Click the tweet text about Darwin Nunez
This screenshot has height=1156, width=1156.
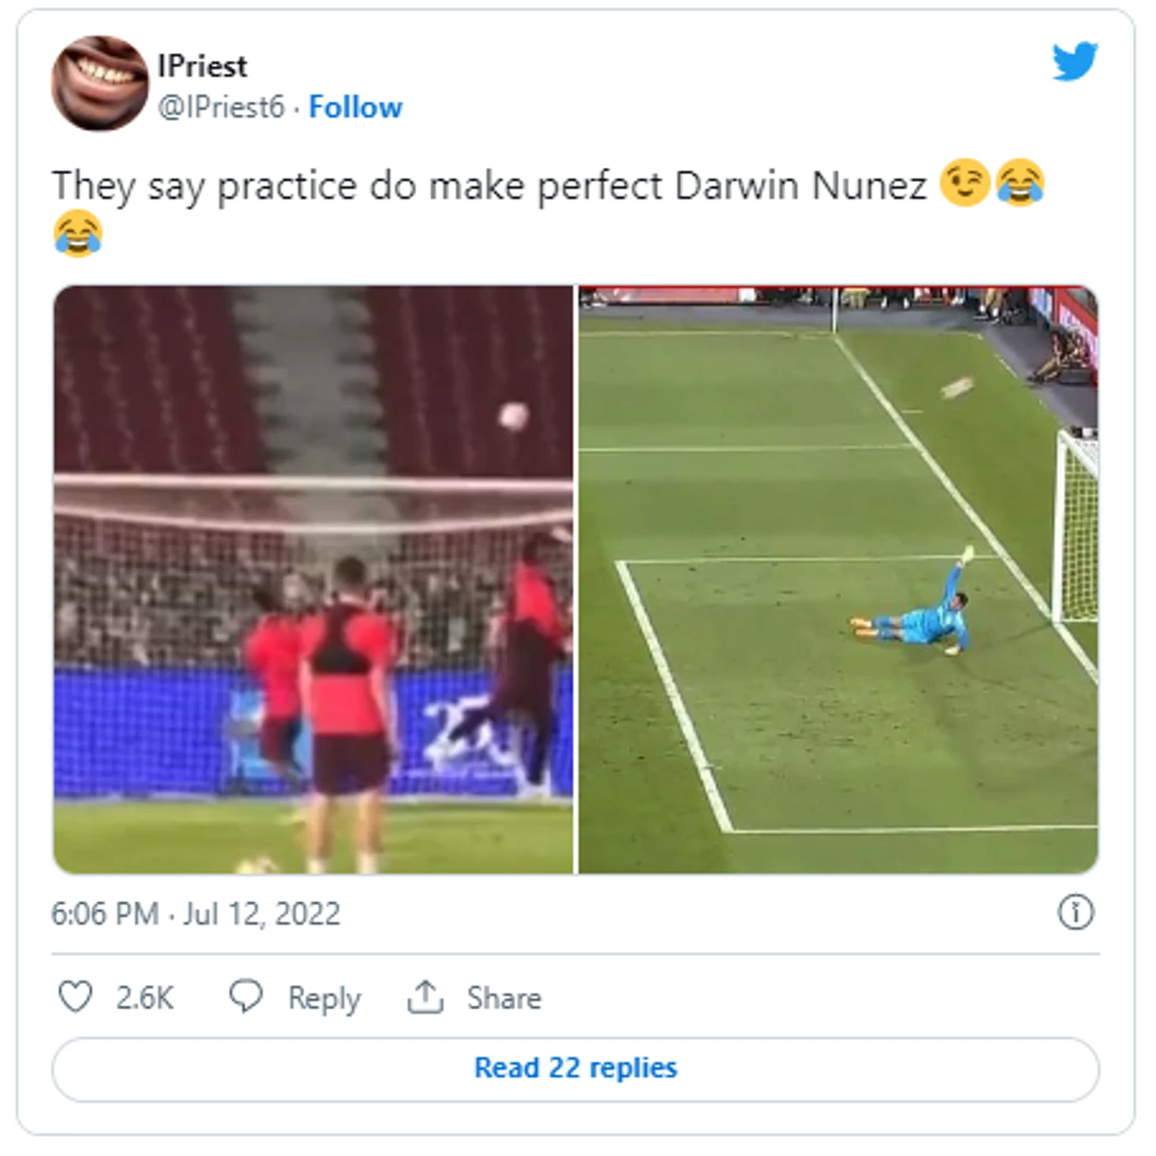click(x=489, y=187)
